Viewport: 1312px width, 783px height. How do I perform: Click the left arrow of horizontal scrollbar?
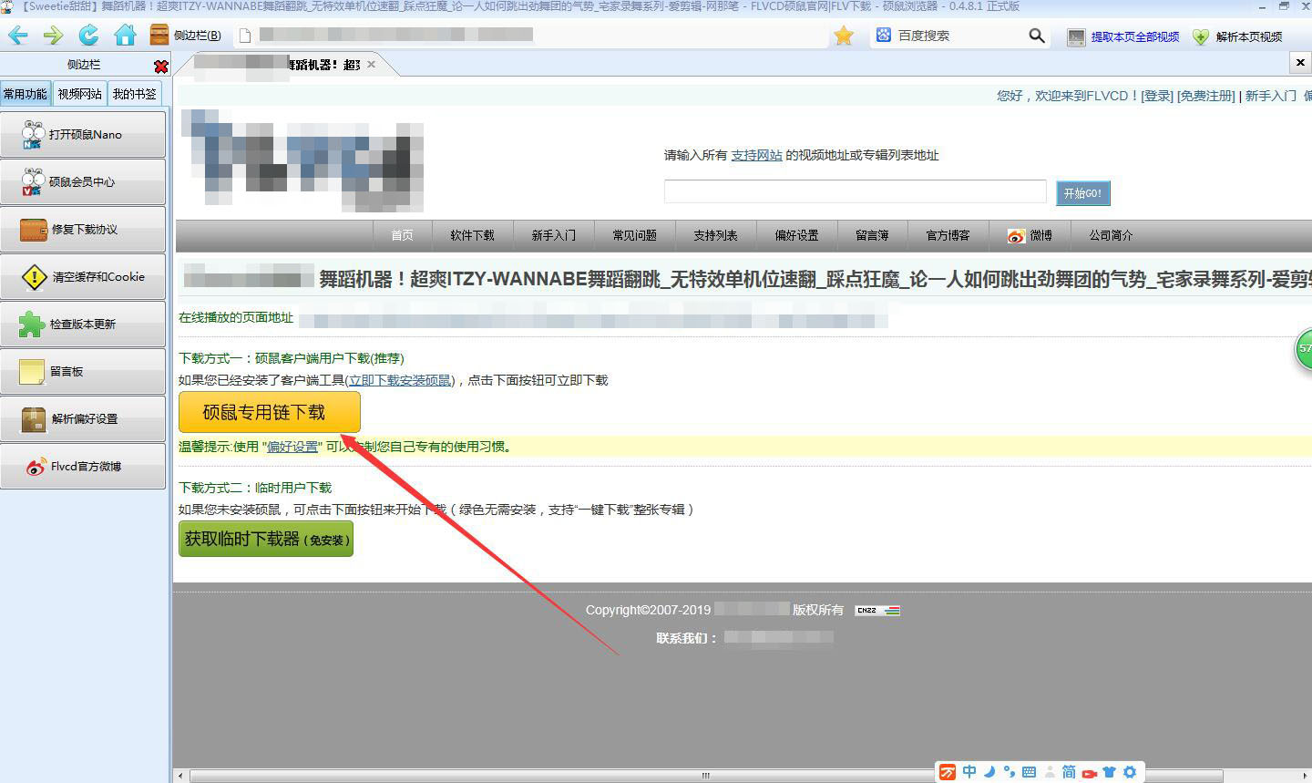[x=180, y=776]
